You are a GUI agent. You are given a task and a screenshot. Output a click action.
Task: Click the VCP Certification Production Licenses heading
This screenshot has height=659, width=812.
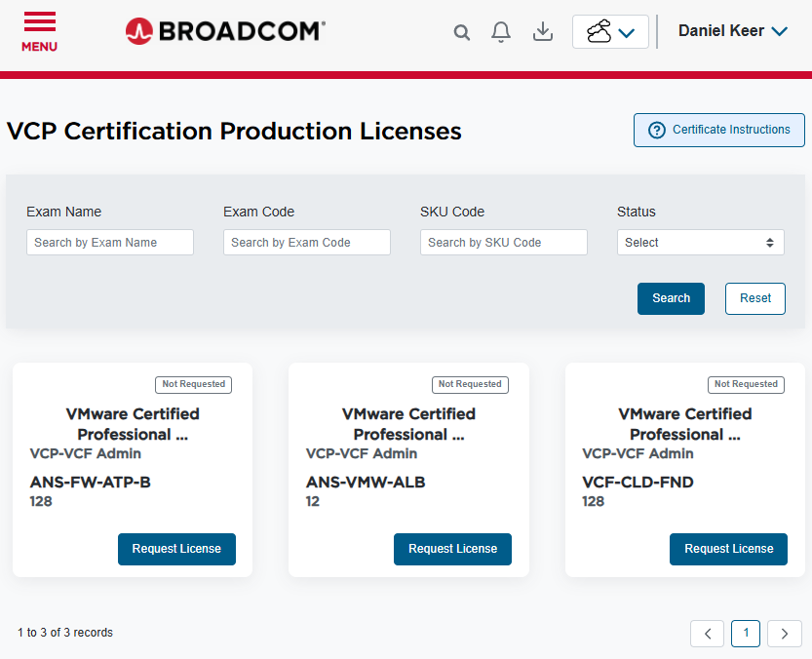click(x=234, y=131)
